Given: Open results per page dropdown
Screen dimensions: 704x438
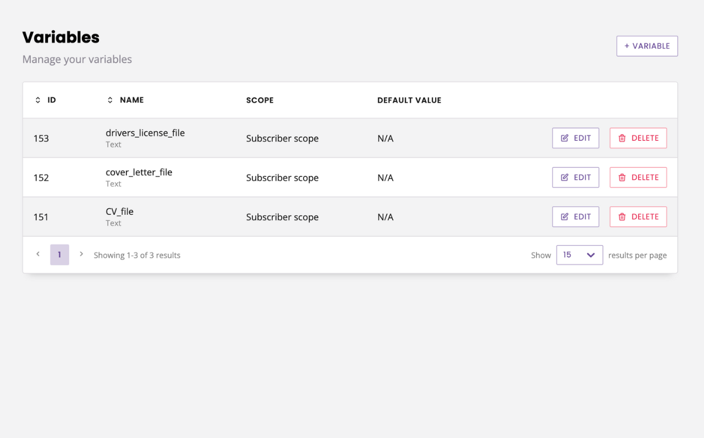Looking at the screenshot, I should pyautogui.click(x=579, y=255).
